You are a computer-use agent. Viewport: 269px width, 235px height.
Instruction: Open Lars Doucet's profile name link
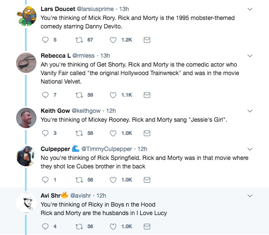(58, 8)
